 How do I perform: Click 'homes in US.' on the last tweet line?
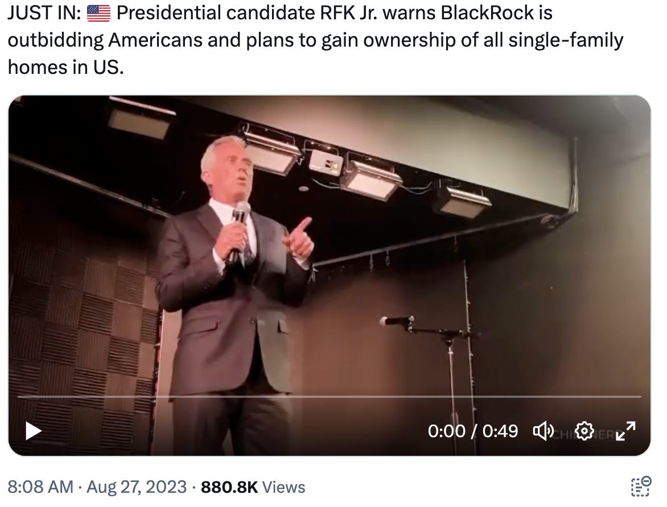point(66,67)
